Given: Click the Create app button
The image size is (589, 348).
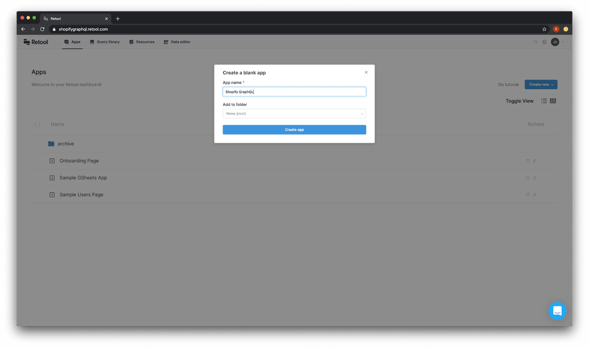Looking at the screenshot, I should pyautogui.click(x=294, y=130).
